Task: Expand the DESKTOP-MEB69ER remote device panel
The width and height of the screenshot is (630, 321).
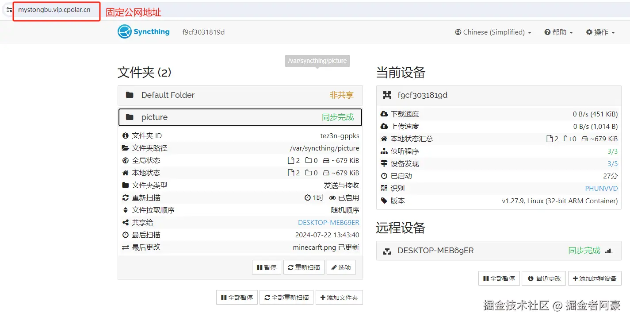Action: point(499,251)
